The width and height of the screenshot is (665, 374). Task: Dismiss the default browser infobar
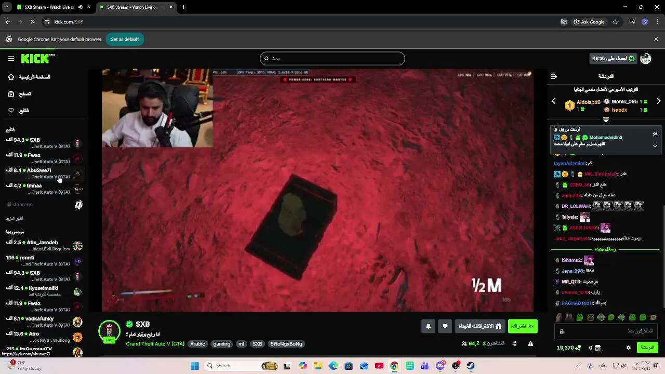click(x=656, y=39)
